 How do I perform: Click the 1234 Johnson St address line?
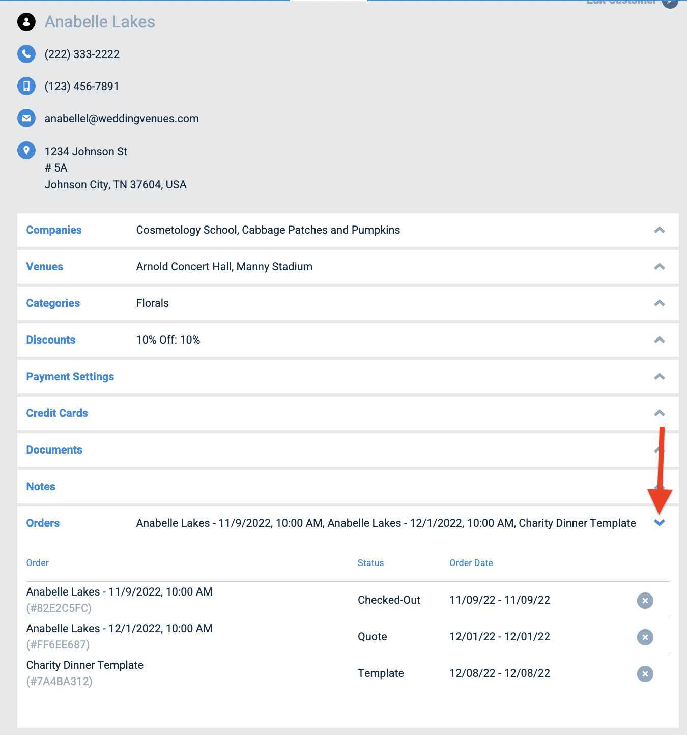pos(86,152)
